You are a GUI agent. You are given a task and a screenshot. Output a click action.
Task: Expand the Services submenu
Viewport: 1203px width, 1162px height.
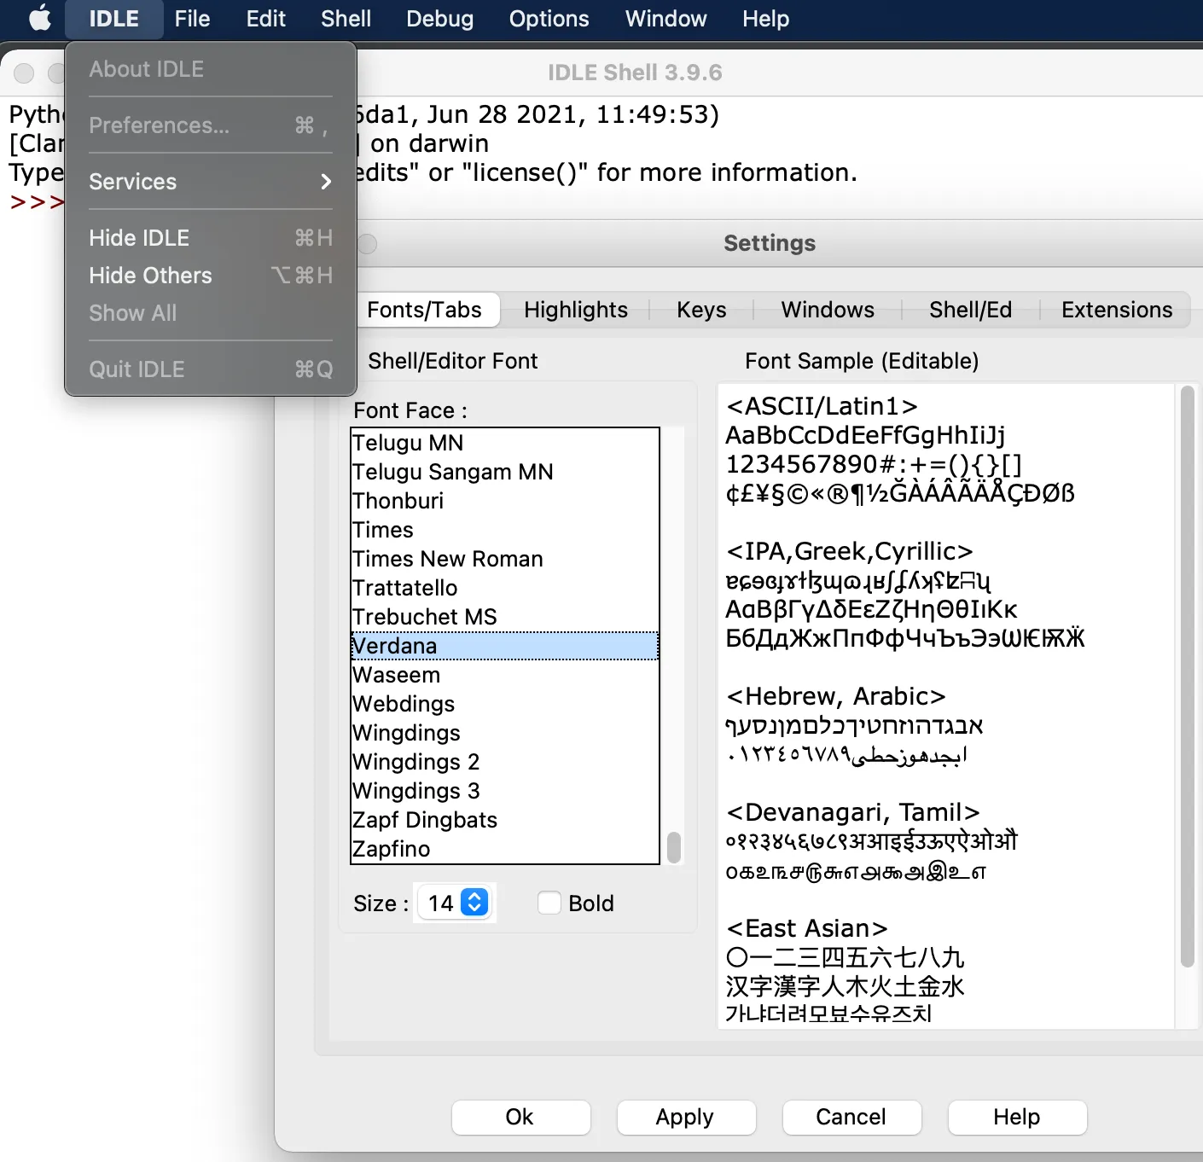coord(211,182)
